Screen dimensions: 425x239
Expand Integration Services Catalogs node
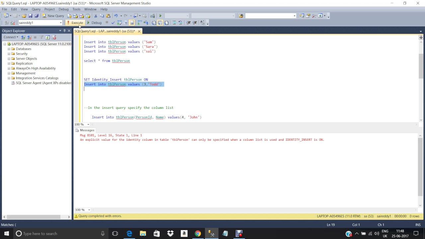click(x=9, y=78)
